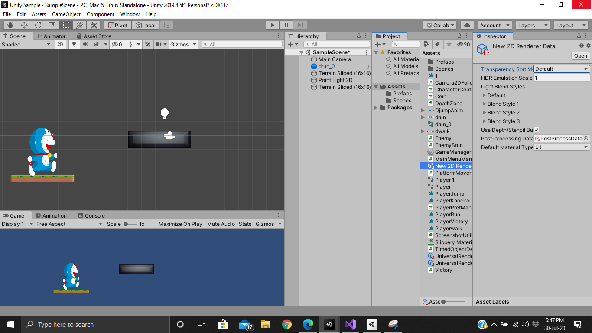Open Transparency Sort Mode dropdown

562,69
